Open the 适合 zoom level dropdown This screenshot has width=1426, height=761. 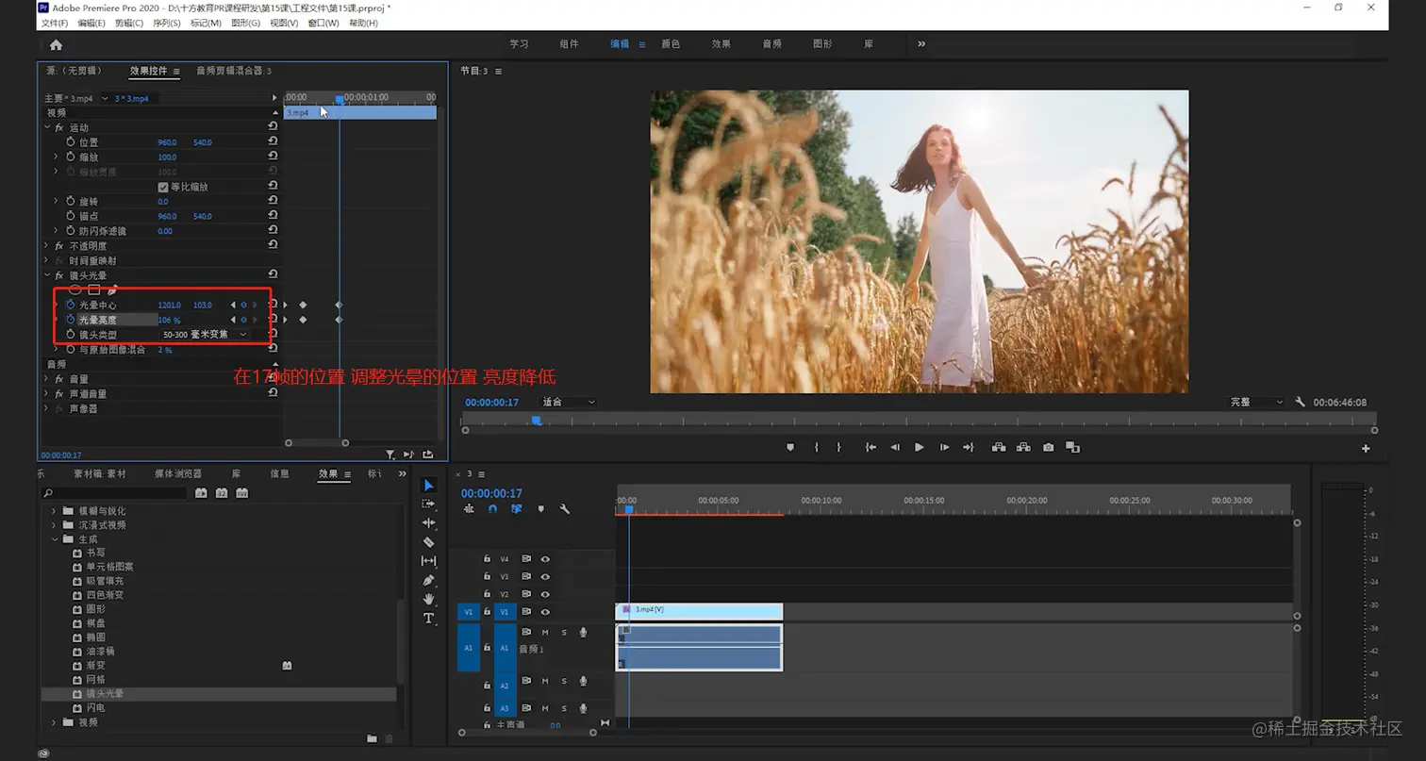(x=569, y=403)
